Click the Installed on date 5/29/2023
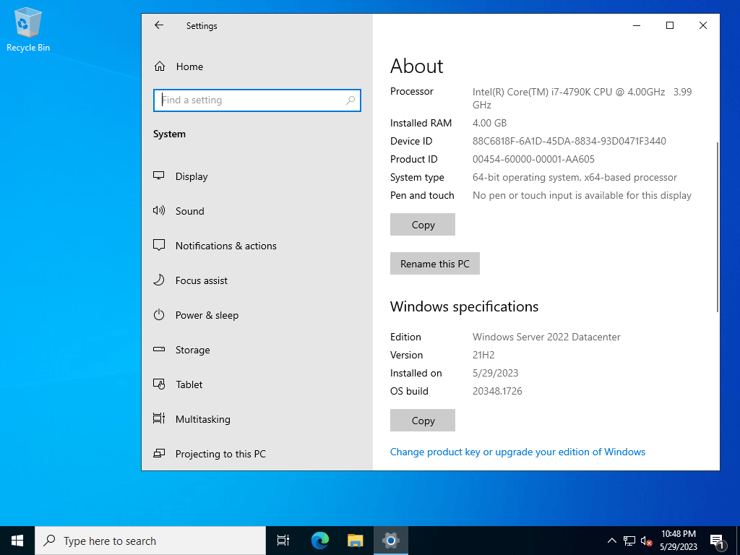Screen dimensions: 740x555 click(x=495, y=374)
